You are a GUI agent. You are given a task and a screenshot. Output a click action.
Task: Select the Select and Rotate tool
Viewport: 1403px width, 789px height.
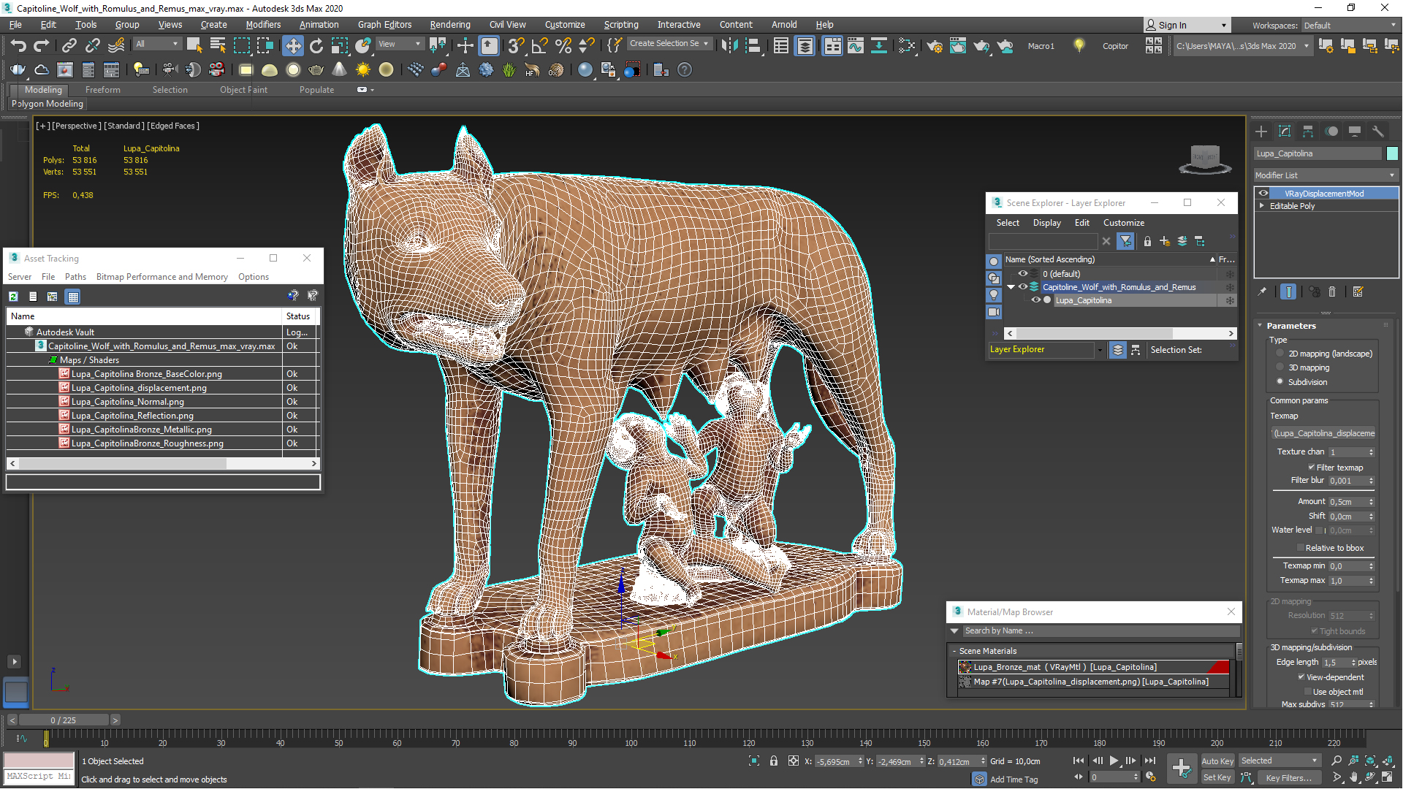[x=316, y=45]
